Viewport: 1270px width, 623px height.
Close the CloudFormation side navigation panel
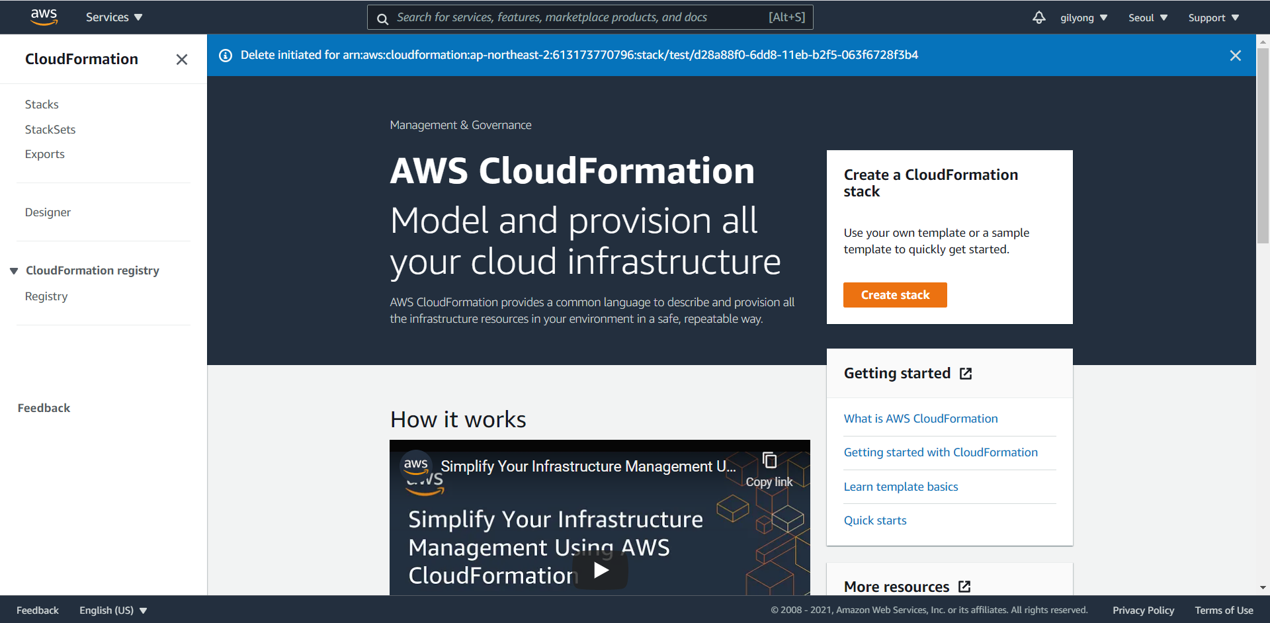182,60
